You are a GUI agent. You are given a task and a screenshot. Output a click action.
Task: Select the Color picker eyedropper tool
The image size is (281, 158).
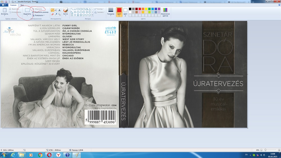pos(56,14)
